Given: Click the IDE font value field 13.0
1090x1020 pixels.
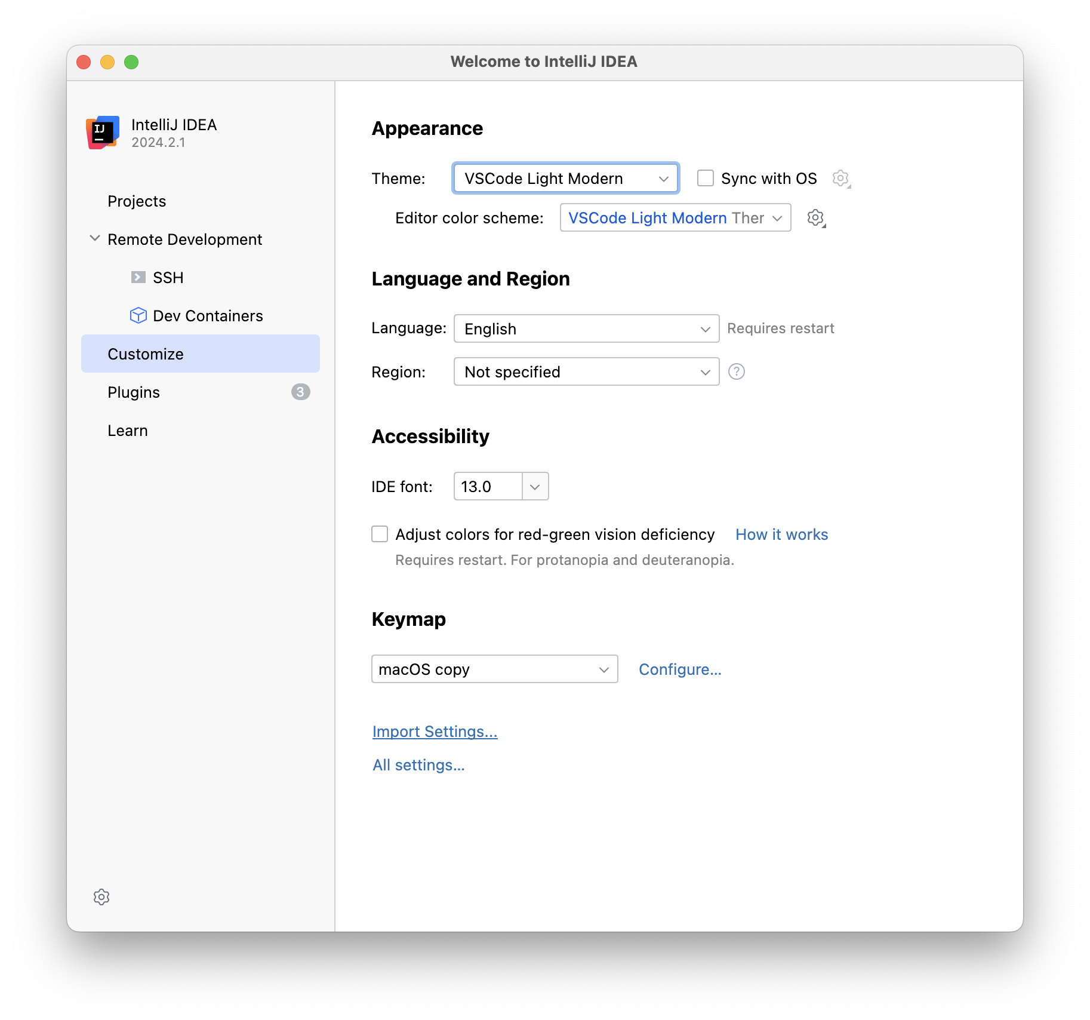Looking at the screenshot, I should point(488,487).
